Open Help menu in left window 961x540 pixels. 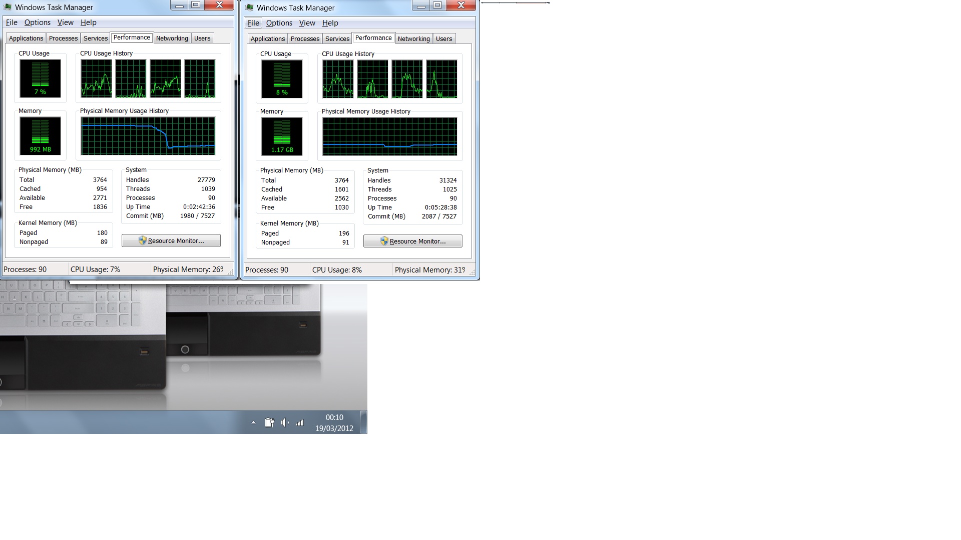(88, 22)
